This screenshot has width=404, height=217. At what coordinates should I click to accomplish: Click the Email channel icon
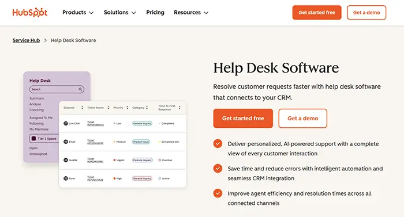pyautogui.click(x=66, y=142)
